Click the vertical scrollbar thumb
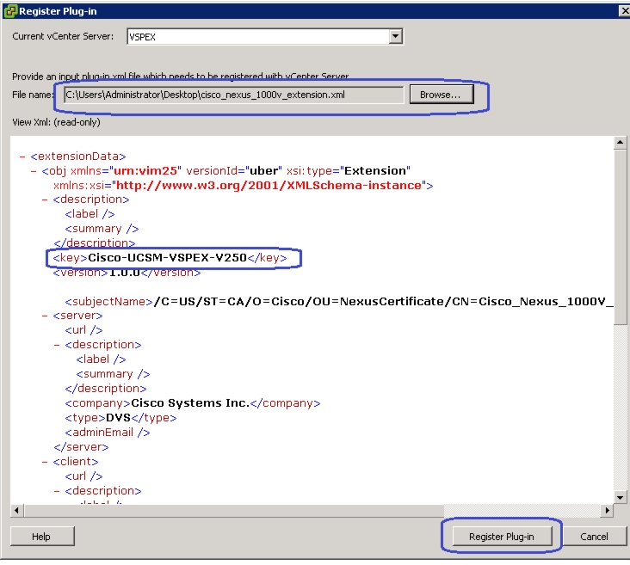 tap(620, 236)
